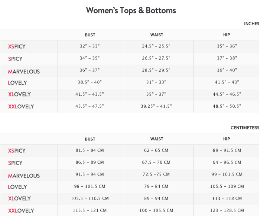260x216 pixels.
Task: Click XXLOVELY label in the inches table
Action: (x=21, y=107)
